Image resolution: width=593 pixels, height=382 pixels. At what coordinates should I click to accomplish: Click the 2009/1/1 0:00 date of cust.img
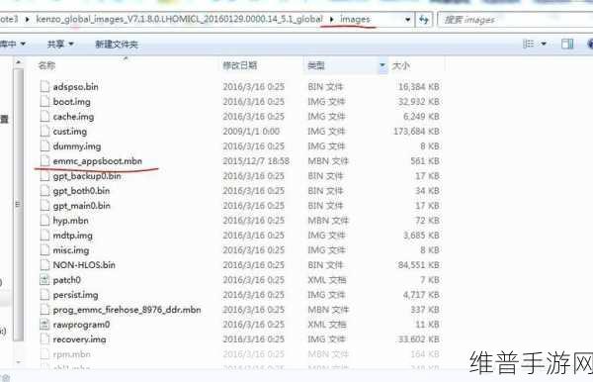click(x=251, y=132)
